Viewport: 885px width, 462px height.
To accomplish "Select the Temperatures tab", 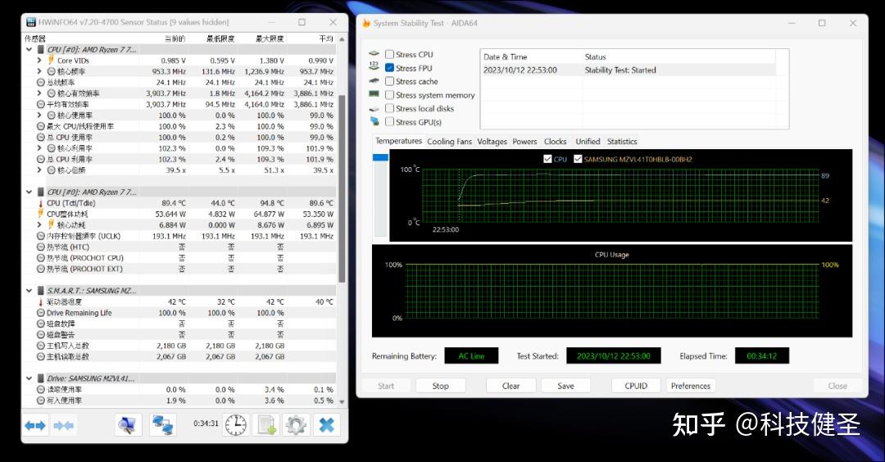I will click(x=398, y=141).
